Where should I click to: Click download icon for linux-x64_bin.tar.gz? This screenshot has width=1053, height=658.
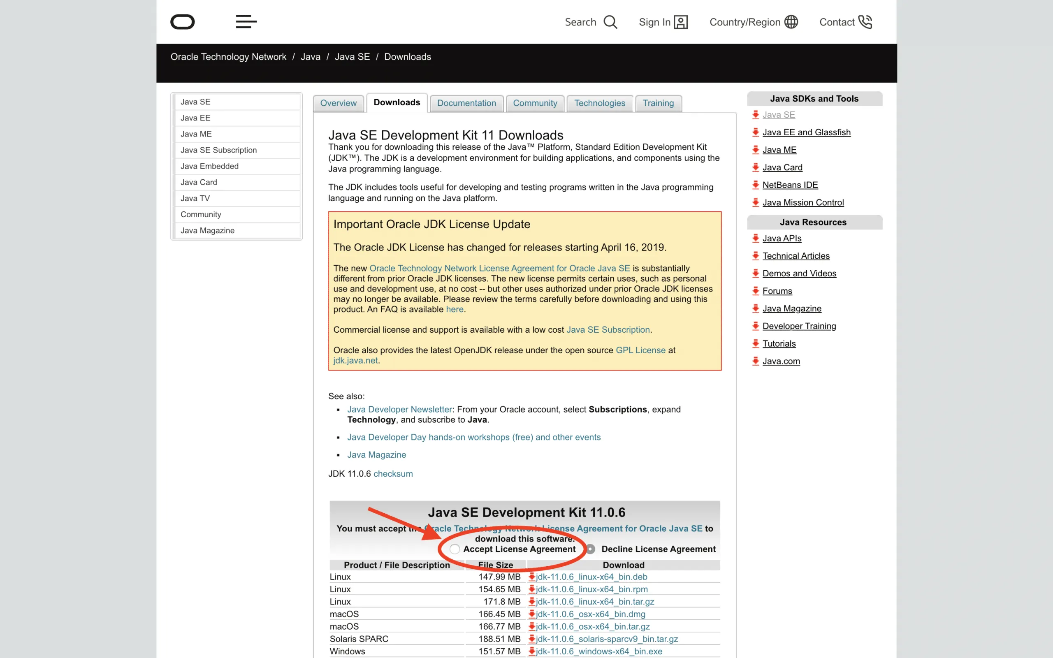532,601
